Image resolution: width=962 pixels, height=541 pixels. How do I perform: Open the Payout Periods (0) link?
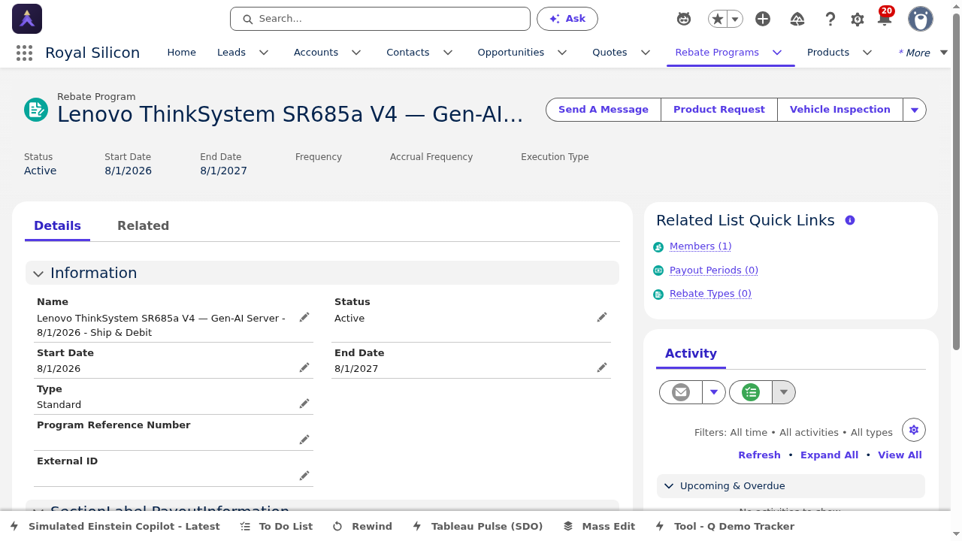pos(714,270)
